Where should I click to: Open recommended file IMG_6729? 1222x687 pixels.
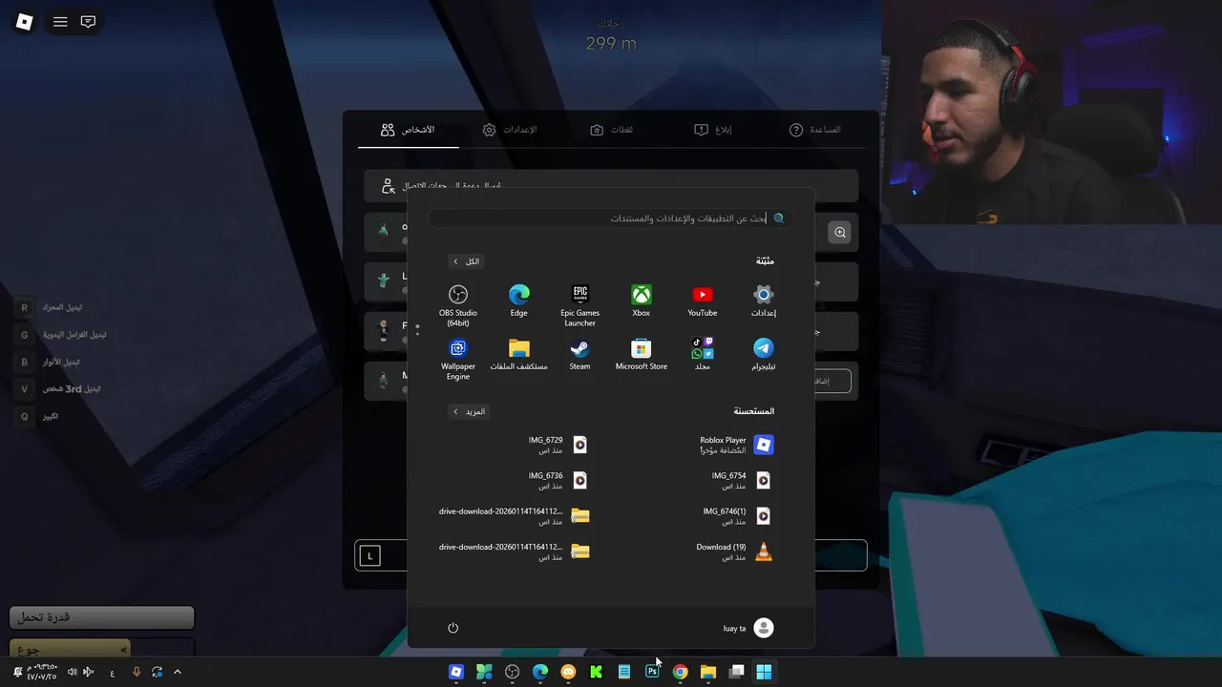558,445
